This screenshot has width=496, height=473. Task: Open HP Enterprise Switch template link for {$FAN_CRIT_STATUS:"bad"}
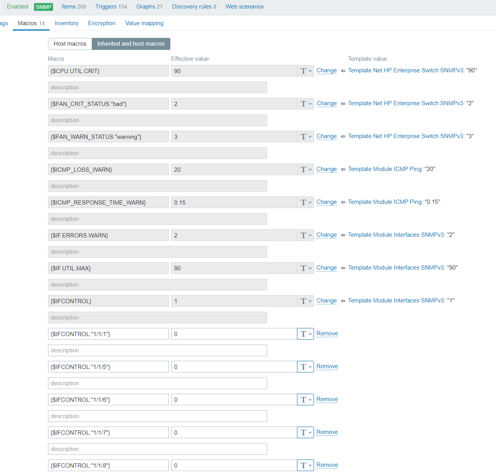pyautogui.click(x=405, y=103)
